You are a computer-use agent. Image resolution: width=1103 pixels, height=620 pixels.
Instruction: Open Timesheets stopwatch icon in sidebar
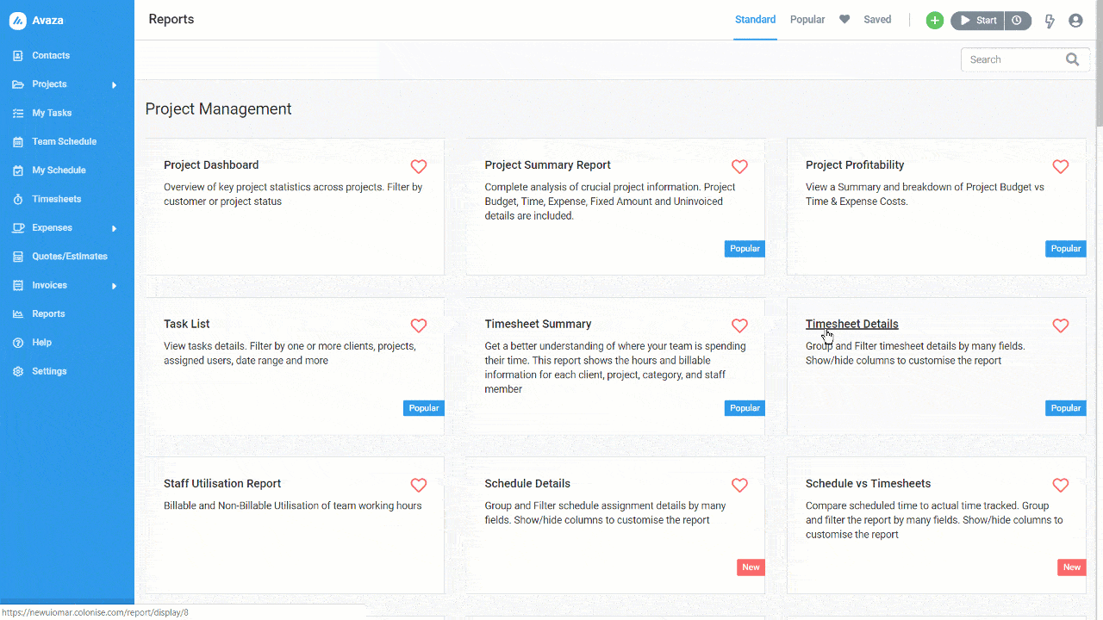click(x=18, y=199)
